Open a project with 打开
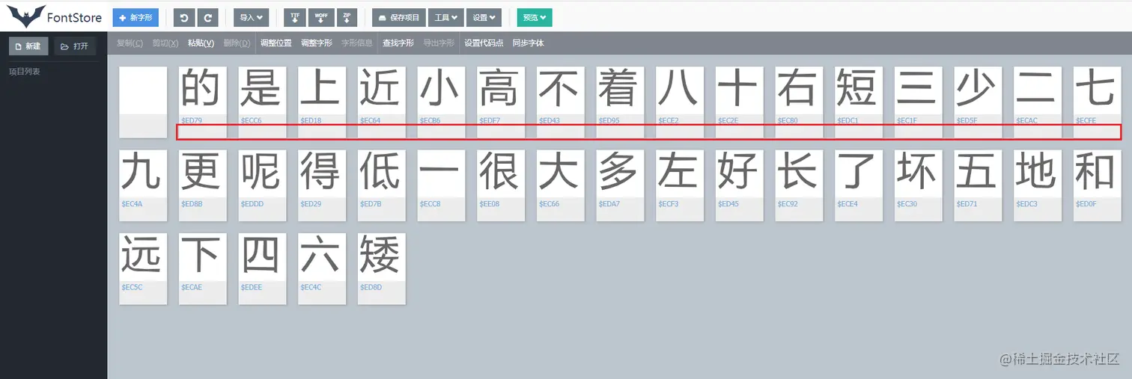1132x379 pixels. tap(75, 46)
